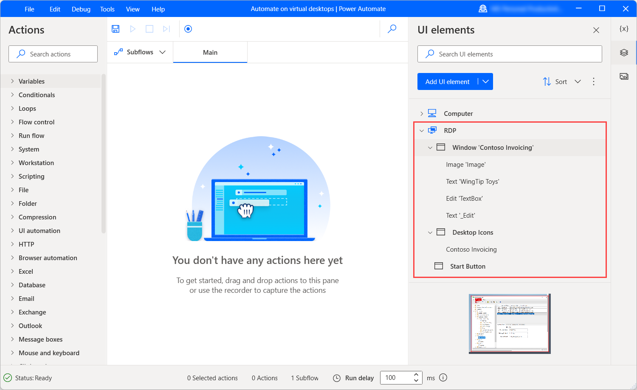Select the Flow control action group

pyautogui.click(x=37, y=122)
